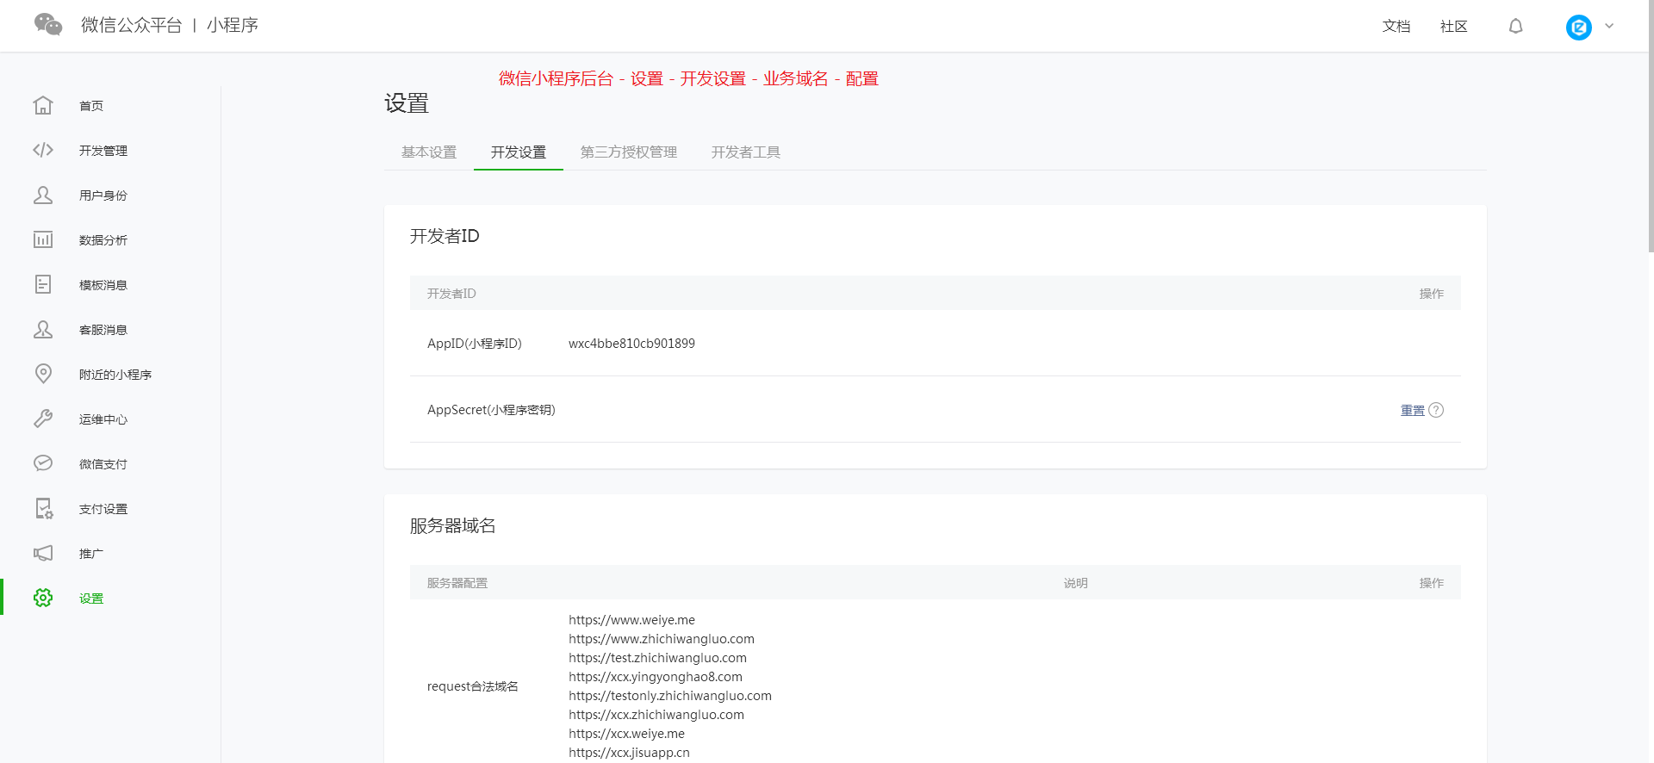Image resolution: width=1654 pixels, height=763 pixels.
Task: Click the AppSecret help question mark icon
Action: (1436, 410)
